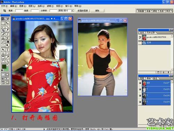Switch to Quick Mask mode

(x=7, y=74)
